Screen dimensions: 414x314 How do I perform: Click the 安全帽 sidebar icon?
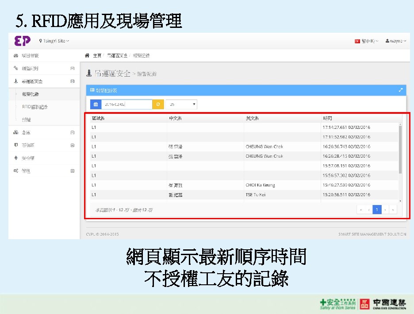coord(16,158)
